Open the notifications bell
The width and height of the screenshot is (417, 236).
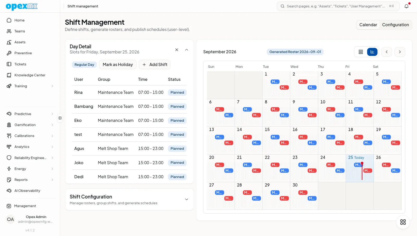click(x=407, y=6)
